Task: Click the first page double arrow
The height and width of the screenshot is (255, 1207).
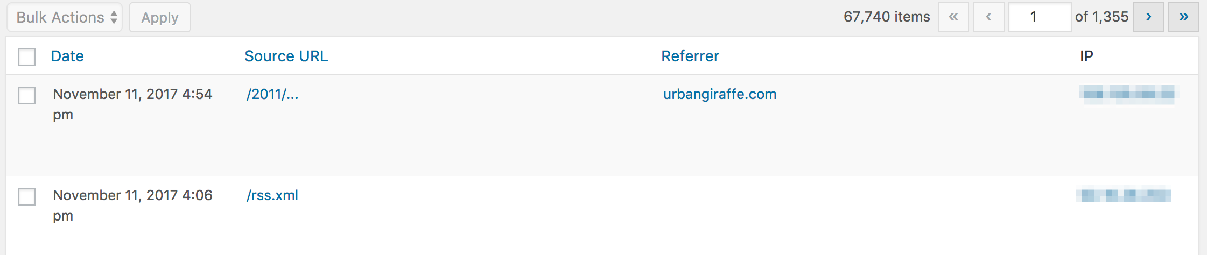Action: tap(953, 17)
